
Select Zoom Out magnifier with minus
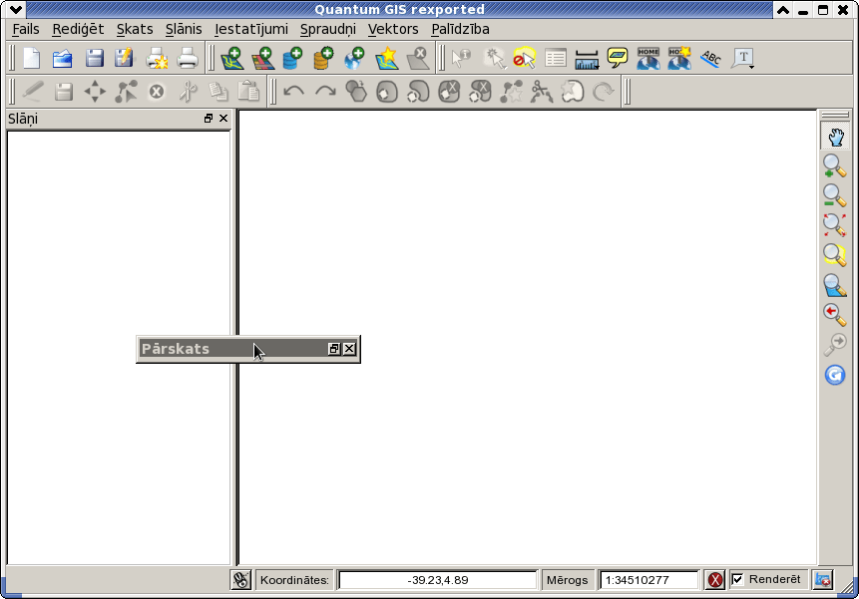tap(835, 195)
